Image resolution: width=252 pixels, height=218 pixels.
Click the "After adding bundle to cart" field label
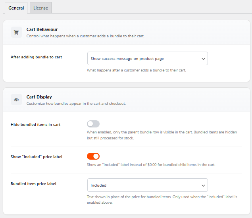click(x=36, y=57)
